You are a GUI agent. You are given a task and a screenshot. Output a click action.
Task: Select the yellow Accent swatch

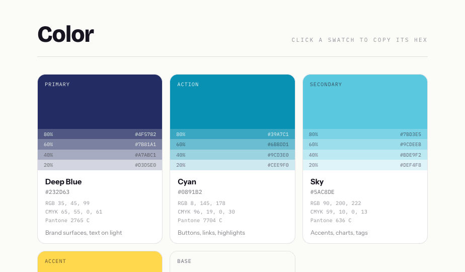coord(100,261)
